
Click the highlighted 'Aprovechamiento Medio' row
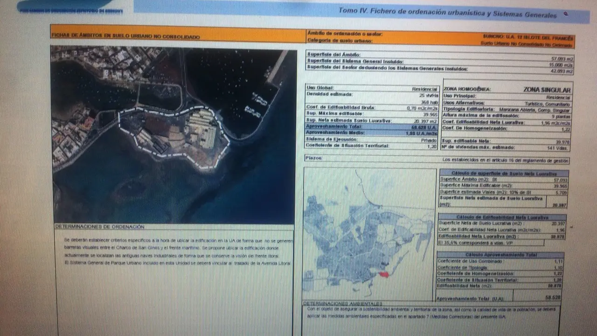point(371,133)
